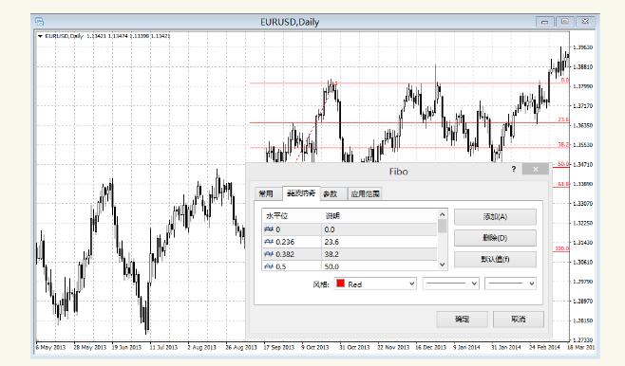Click the level icon for row 0.5

269,266
